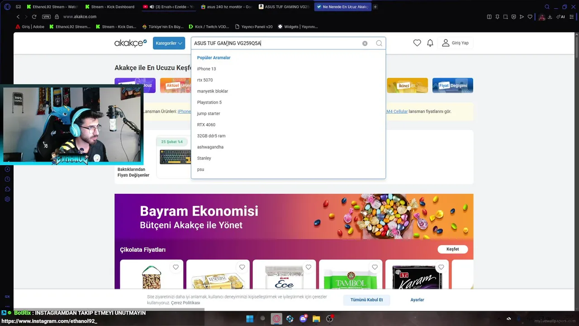Clear the search box text

tap(365, 43)
